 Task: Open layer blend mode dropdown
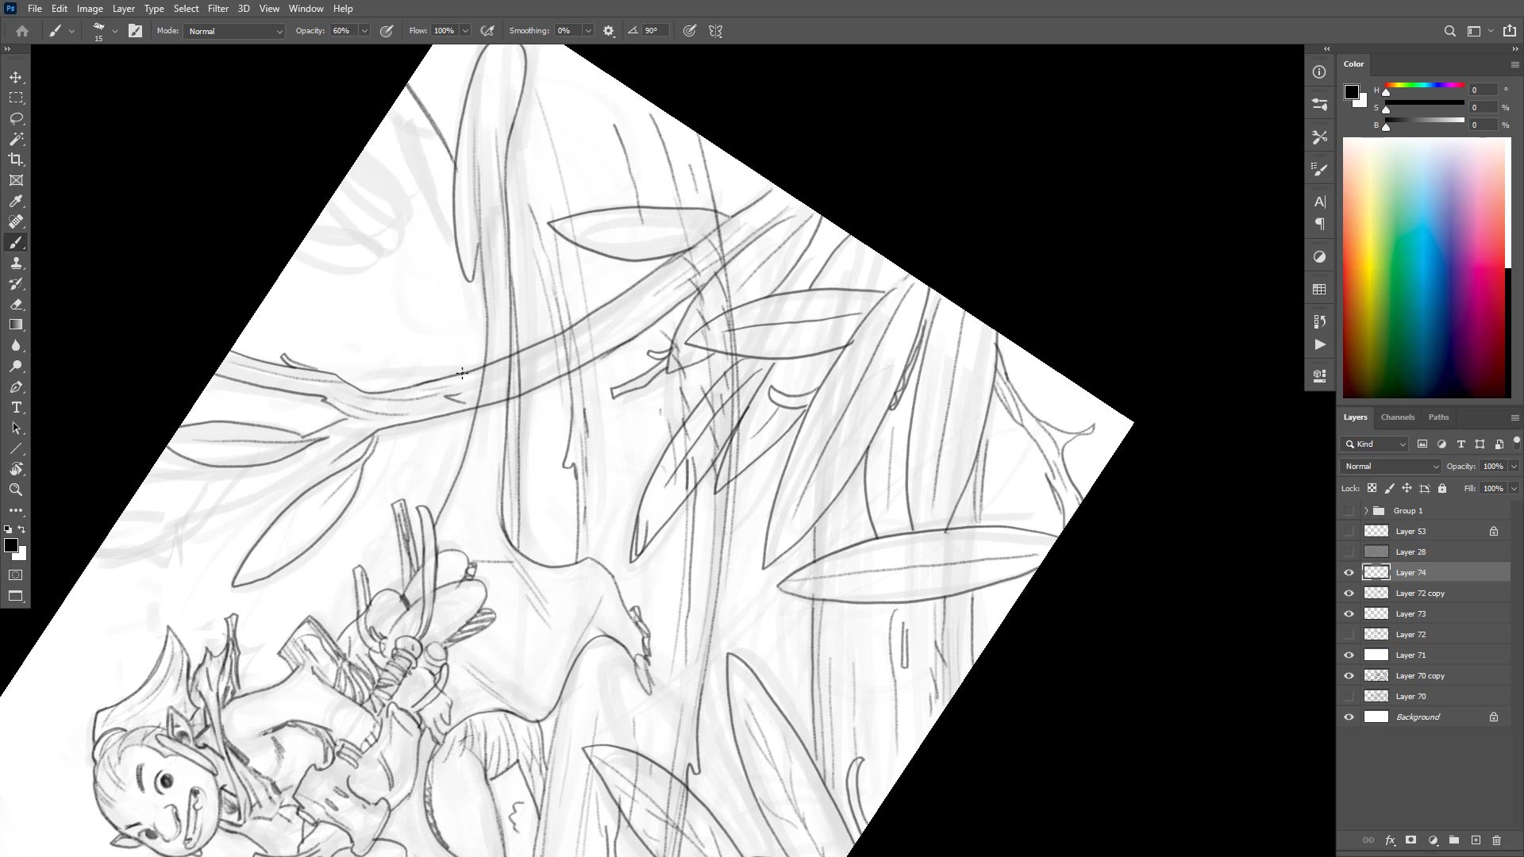point(1390,466)
